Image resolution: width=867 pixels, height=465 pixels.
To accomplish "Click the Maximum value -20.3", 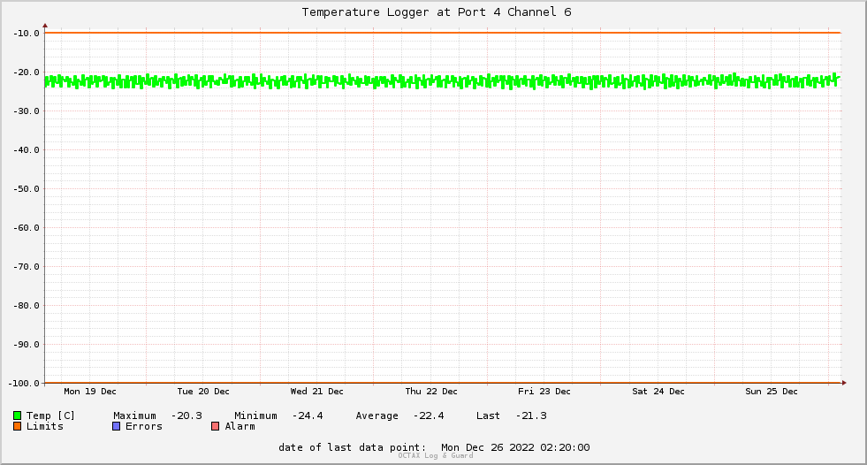I will point(186,415).
